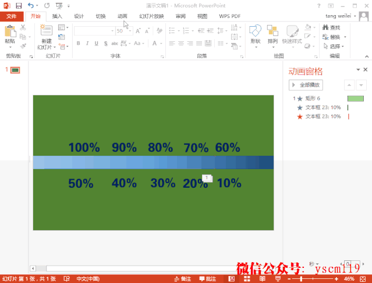This screenshot has width=372, height=283.
Task: Undo the last action
Action: [x=31, y=5]
